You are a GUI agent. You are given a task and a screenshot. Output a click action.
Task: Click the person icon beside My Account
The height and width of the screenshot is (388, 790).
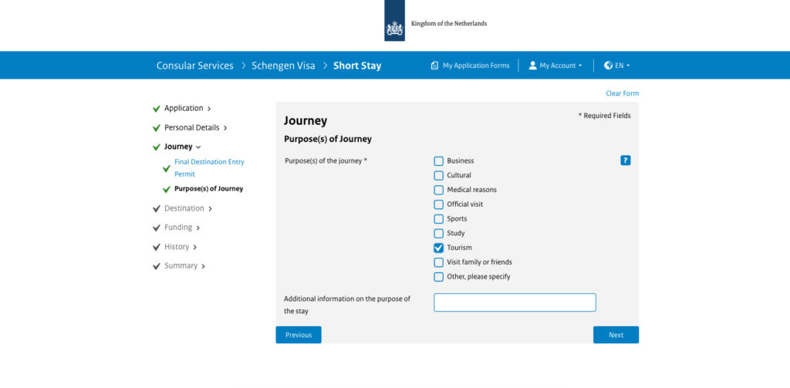tap(532, 66)
